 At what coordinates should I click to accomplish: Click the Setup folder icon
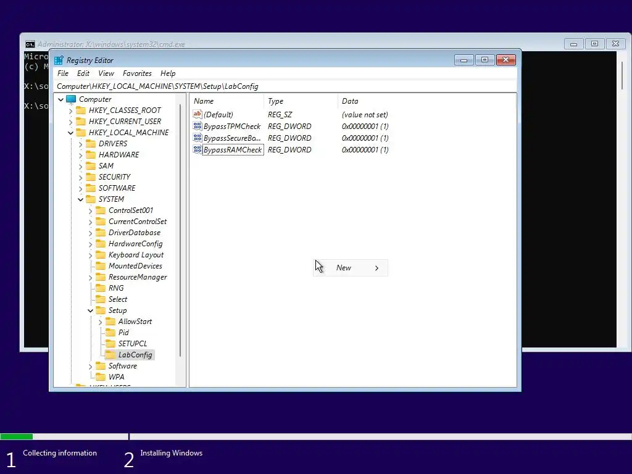(x=101, y=310)
